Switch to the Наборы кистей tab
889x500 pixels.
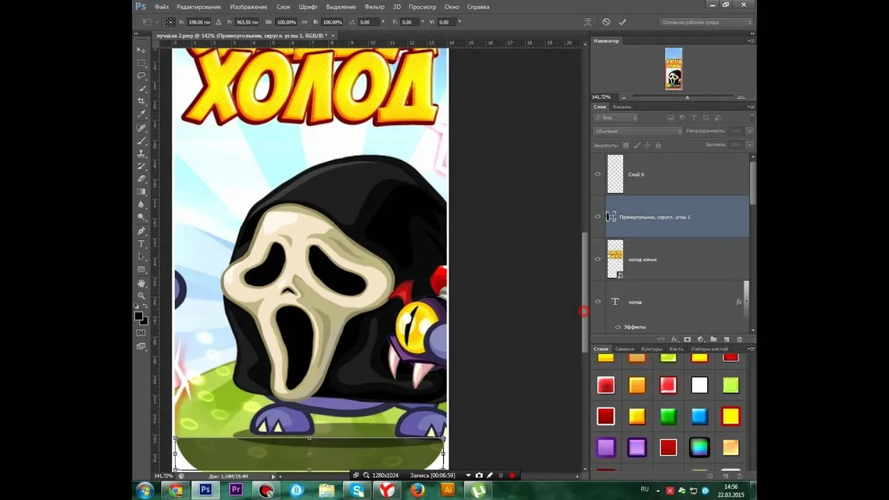click(x=709, y=349)
